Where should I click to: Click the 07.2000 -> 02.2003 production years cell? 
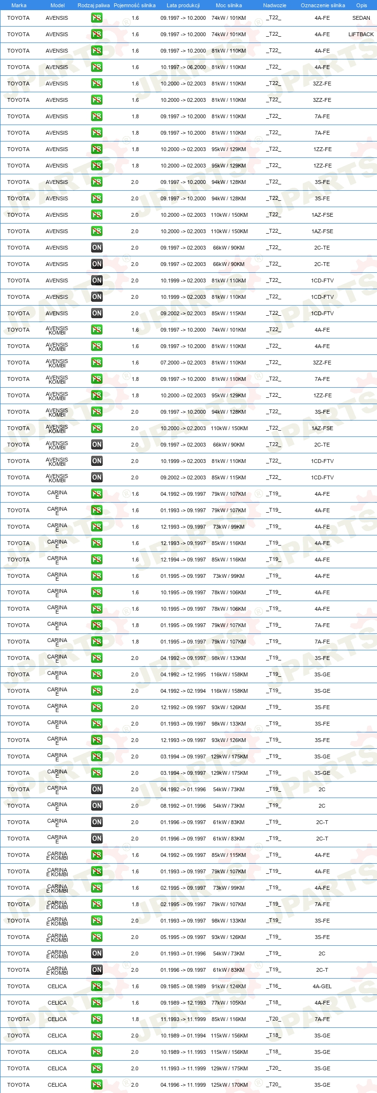tap(183, 363)
